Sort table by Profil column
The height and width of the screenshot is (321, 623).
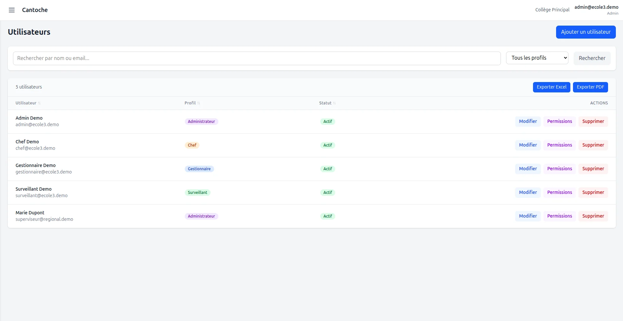click(x=192, y=103)
